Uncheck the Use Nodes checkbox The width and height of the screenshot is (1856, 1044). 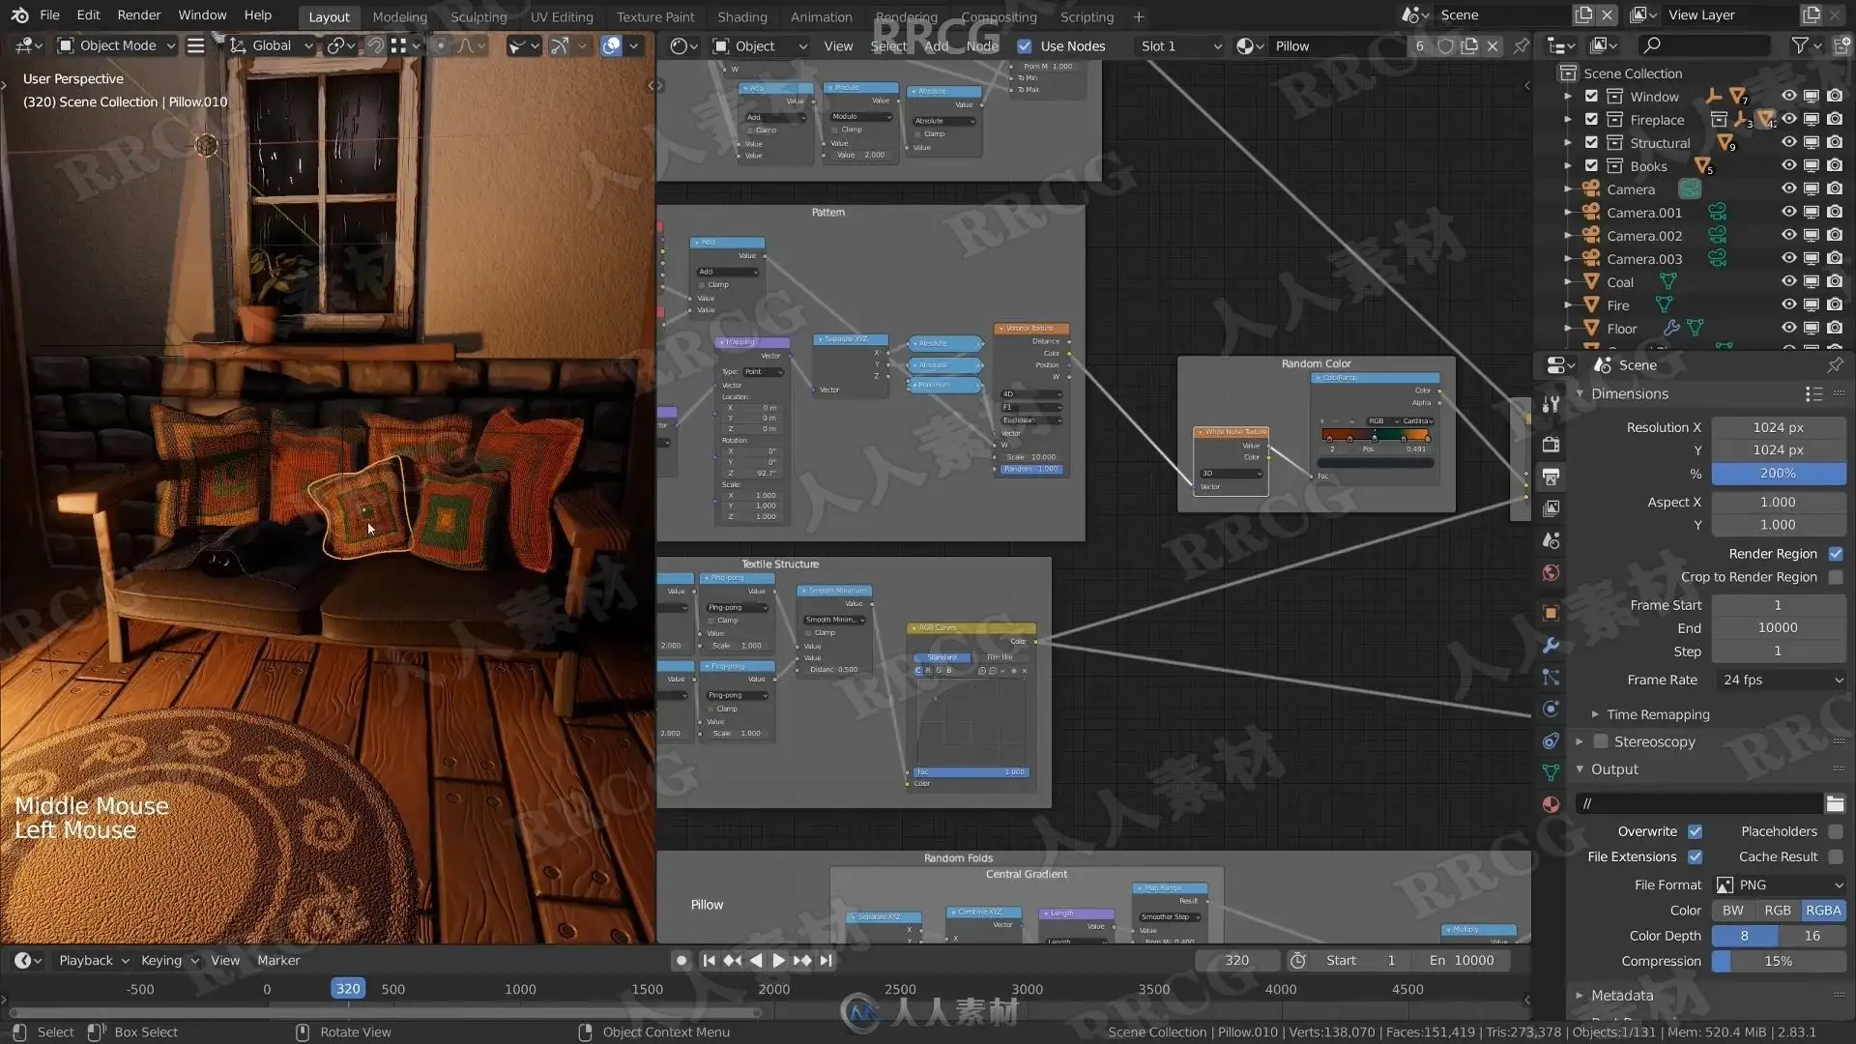1025,46
